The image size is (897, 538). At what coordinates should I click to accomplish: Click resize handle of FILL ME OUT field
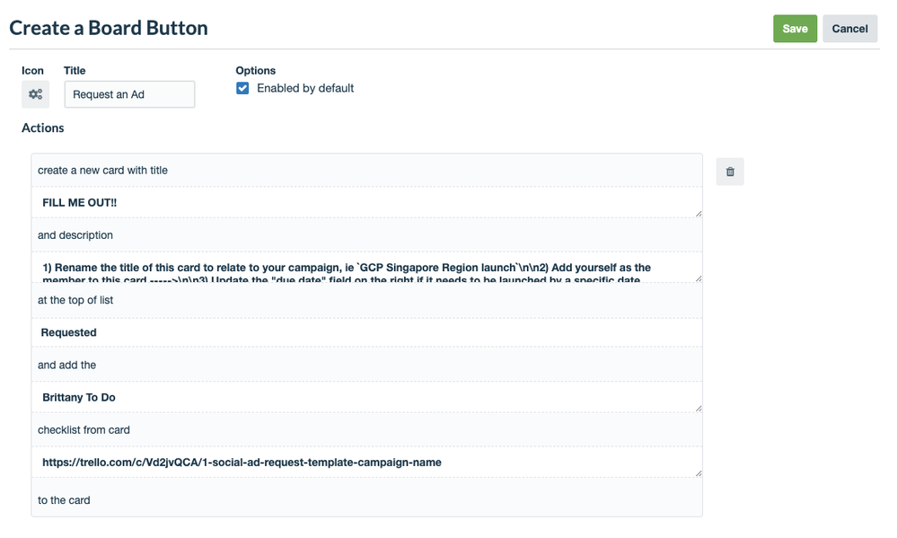698,212
